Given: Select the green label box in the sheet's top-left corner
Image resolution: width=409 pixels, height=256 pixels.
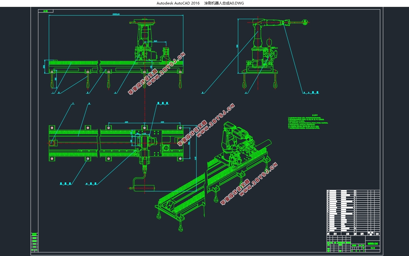Looking at the screenshot, I should point(46,11).
